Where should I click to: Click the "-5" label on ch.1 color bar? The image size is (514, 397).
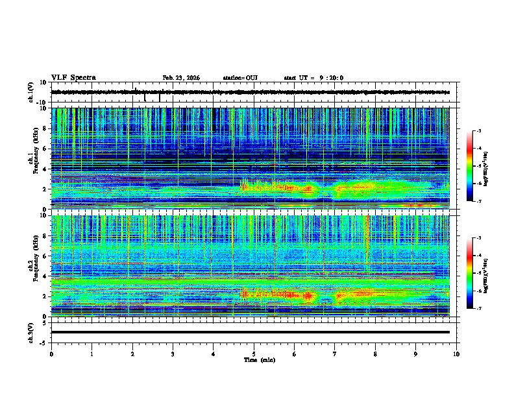(x=479, y=166)
